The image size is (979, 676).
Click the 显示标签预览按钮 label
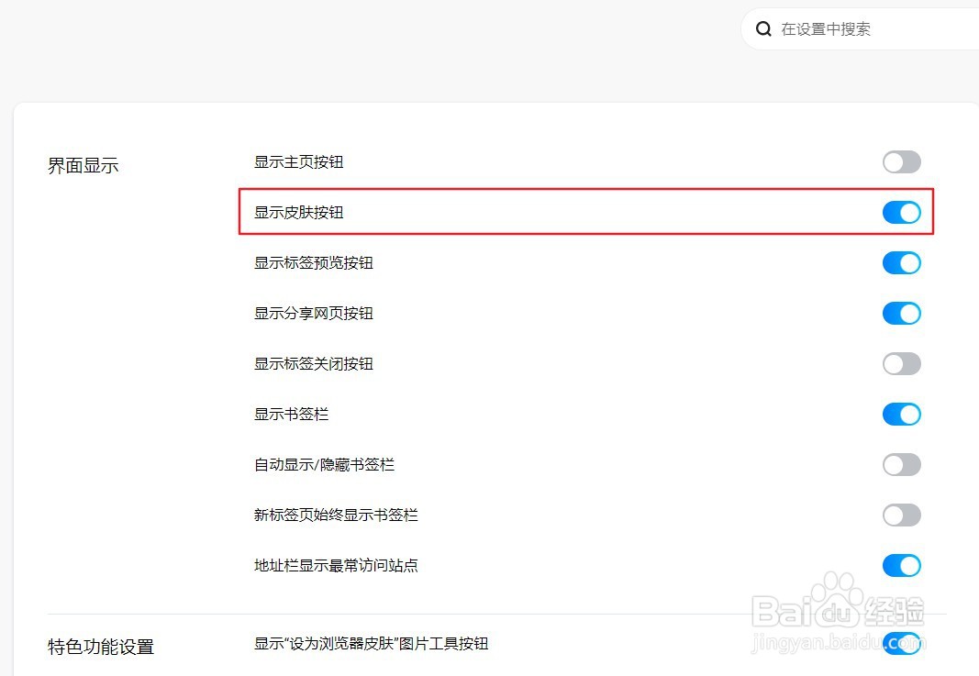[x=313, y=263]
